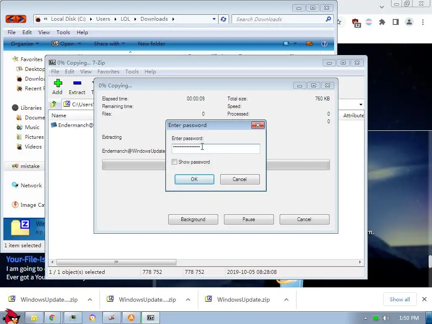432x324 pixels.
Task: Open the Organize dropdown in Explorer
Action: [25, 43]
